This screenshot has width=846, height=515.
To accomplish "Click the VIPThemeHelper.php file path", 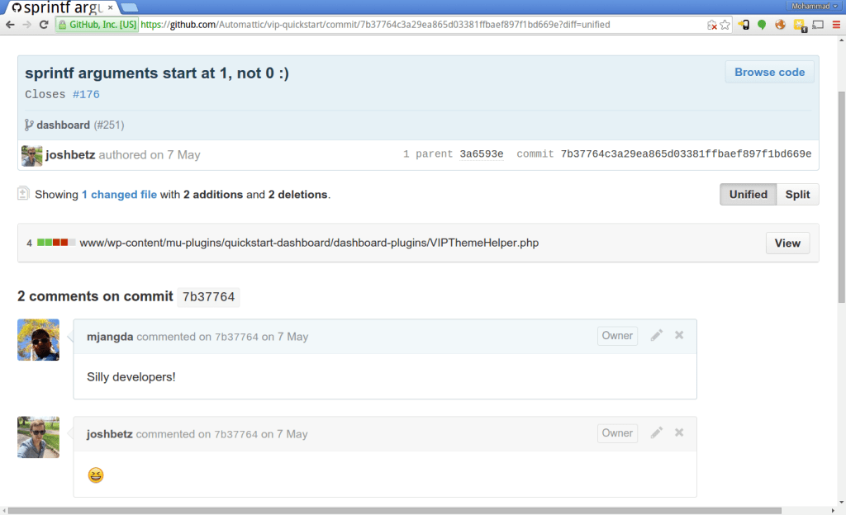I will 309,243.
